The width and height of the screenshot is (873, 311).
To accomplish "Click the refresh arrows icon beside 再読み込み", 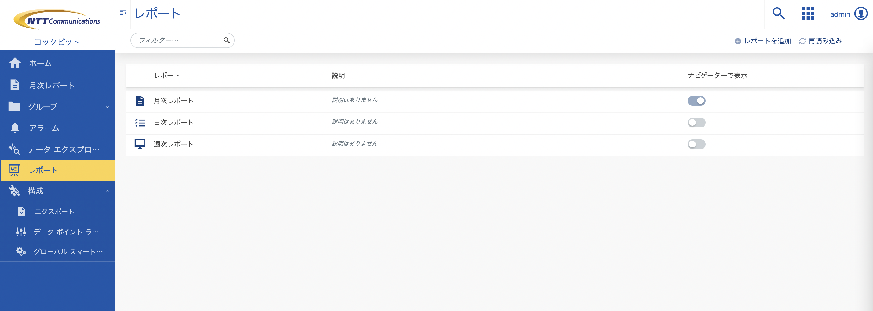I will [x=802, y=41].
